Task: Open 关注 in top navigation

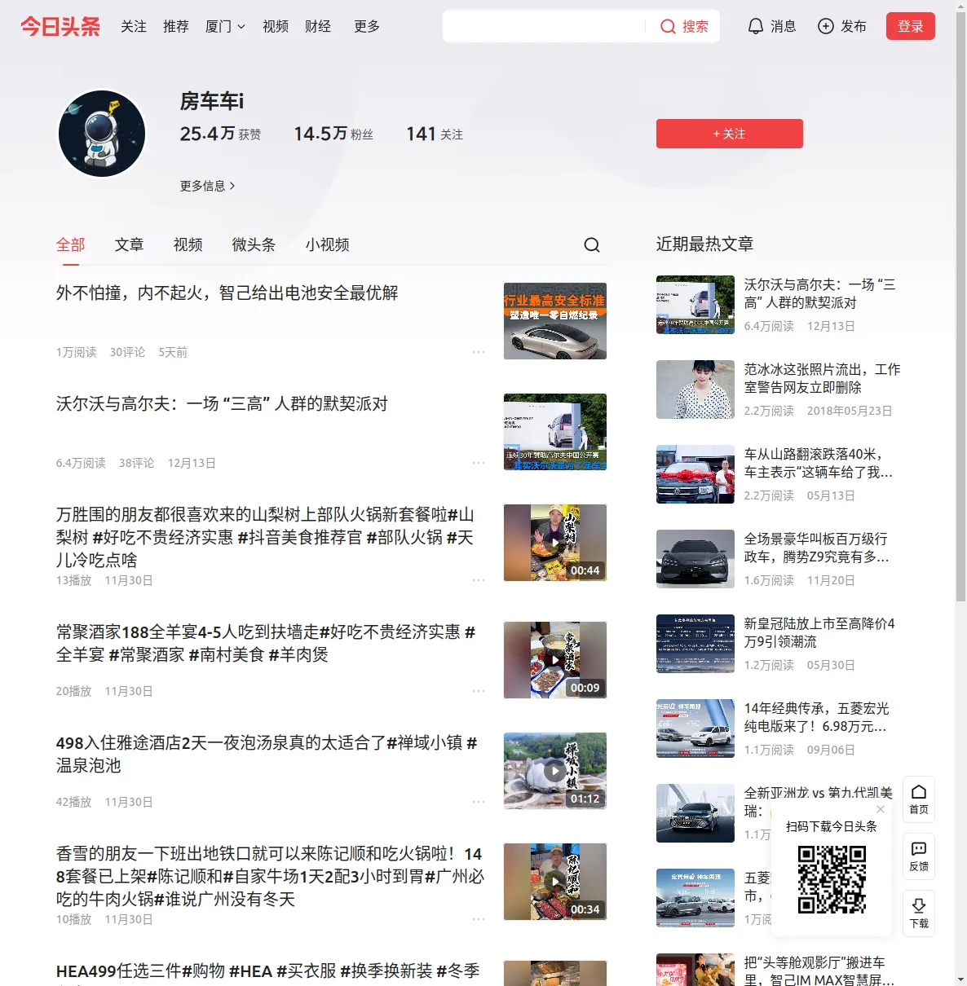Action: (134, 27)
